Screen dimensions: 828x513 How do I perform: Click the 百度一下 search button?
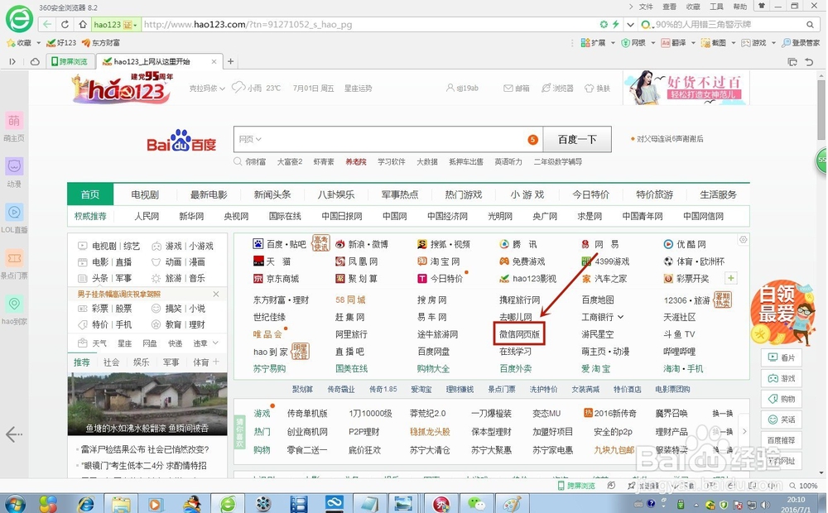coord(577,139)
